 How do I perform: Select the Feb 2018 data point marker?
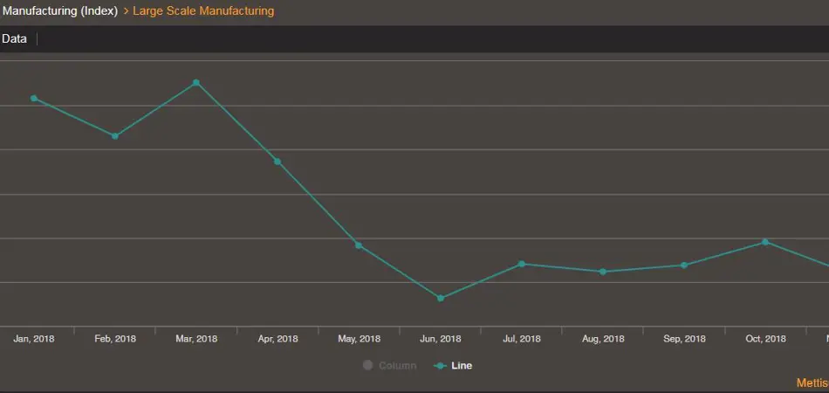pyautogui.click(x=115, y=136)
